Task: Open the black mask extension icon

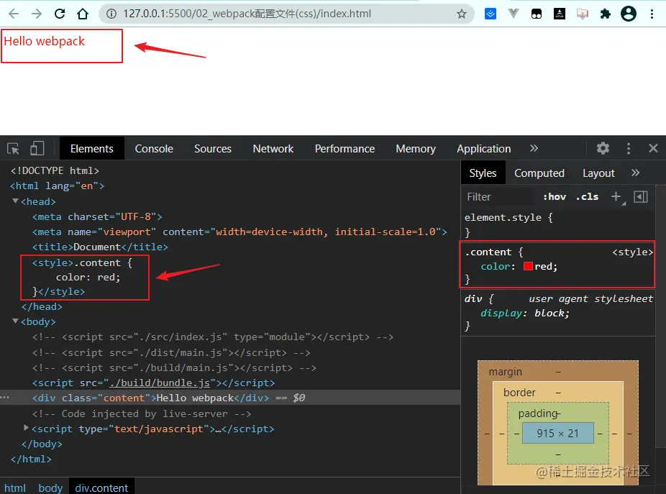Action: (x=537, y=14)
